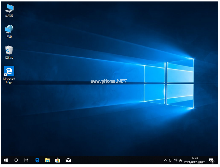The height and width of the screenshot is (167, 220).
Task: Open the Start menu
Action: [6, 160]
